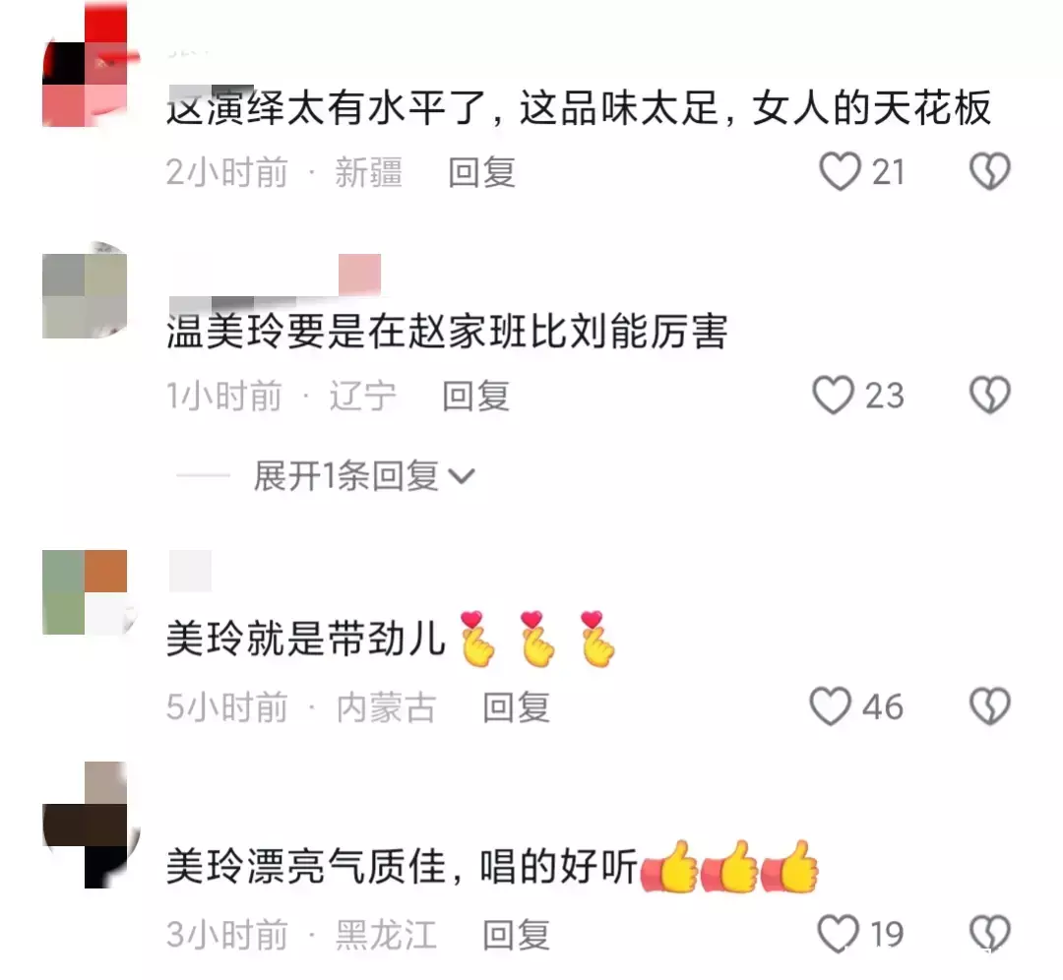This screenshot has width=1063, height=980.
Task: Like the comment from 黑龙江
Action: (839, 933)
